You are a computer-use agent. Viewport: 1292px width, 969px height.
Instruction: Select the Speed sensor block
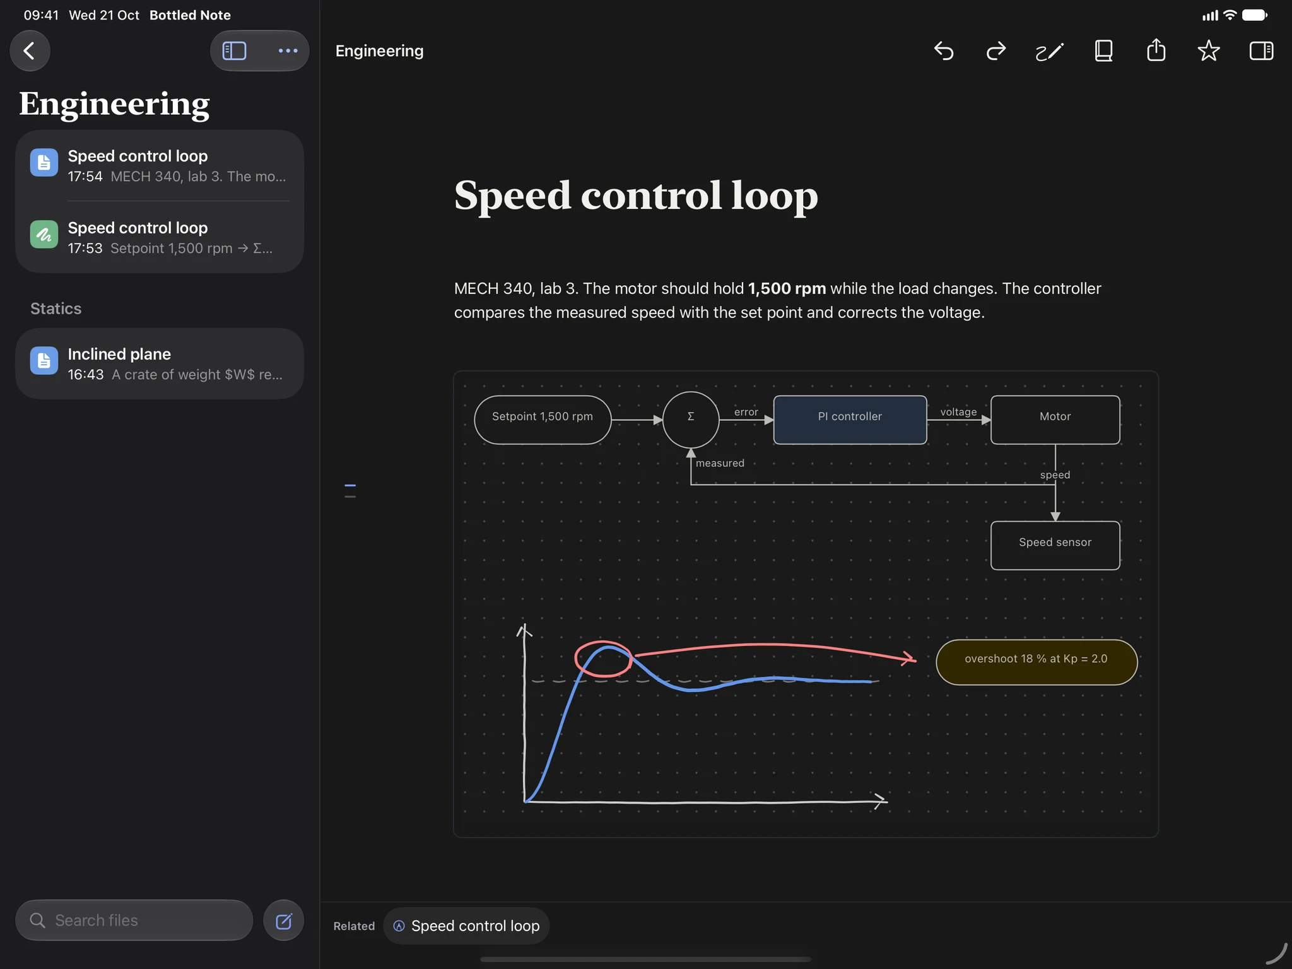[1055, 545]
